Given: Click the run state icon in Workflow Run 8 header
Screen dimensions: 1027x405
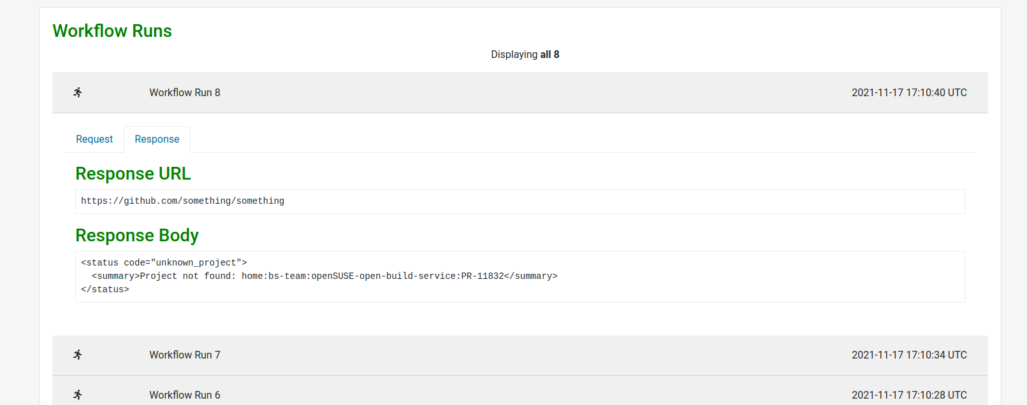Looking at the screenshot, I should coord(77,92).
